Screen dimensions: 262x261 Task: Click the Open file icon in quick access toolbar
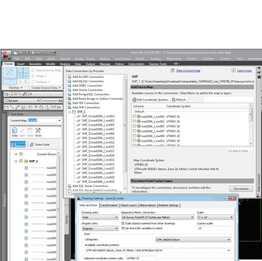point(21,53)
